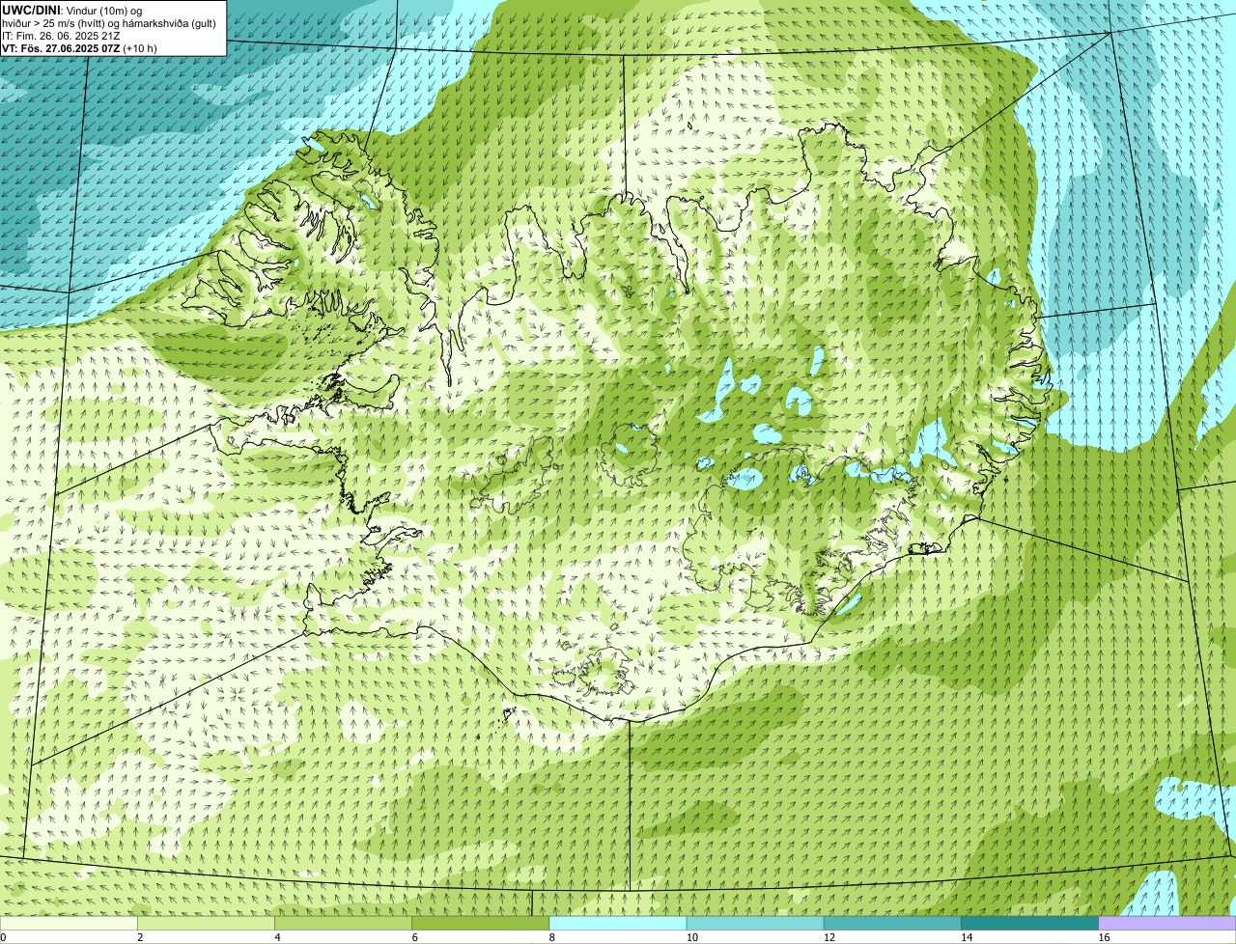Click the legend scale label '6'
The width and height of the screenshot is (1236, 944).
coord(415,937)
